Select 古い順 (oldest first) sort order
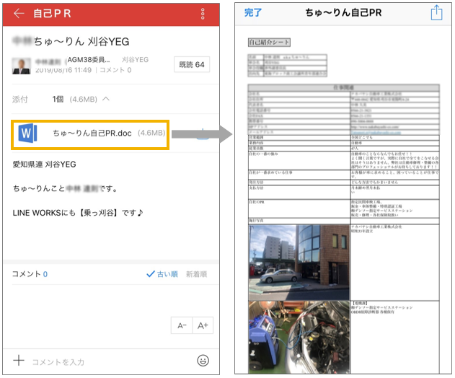This screenshot has width=455, height=378. point(161,274)
